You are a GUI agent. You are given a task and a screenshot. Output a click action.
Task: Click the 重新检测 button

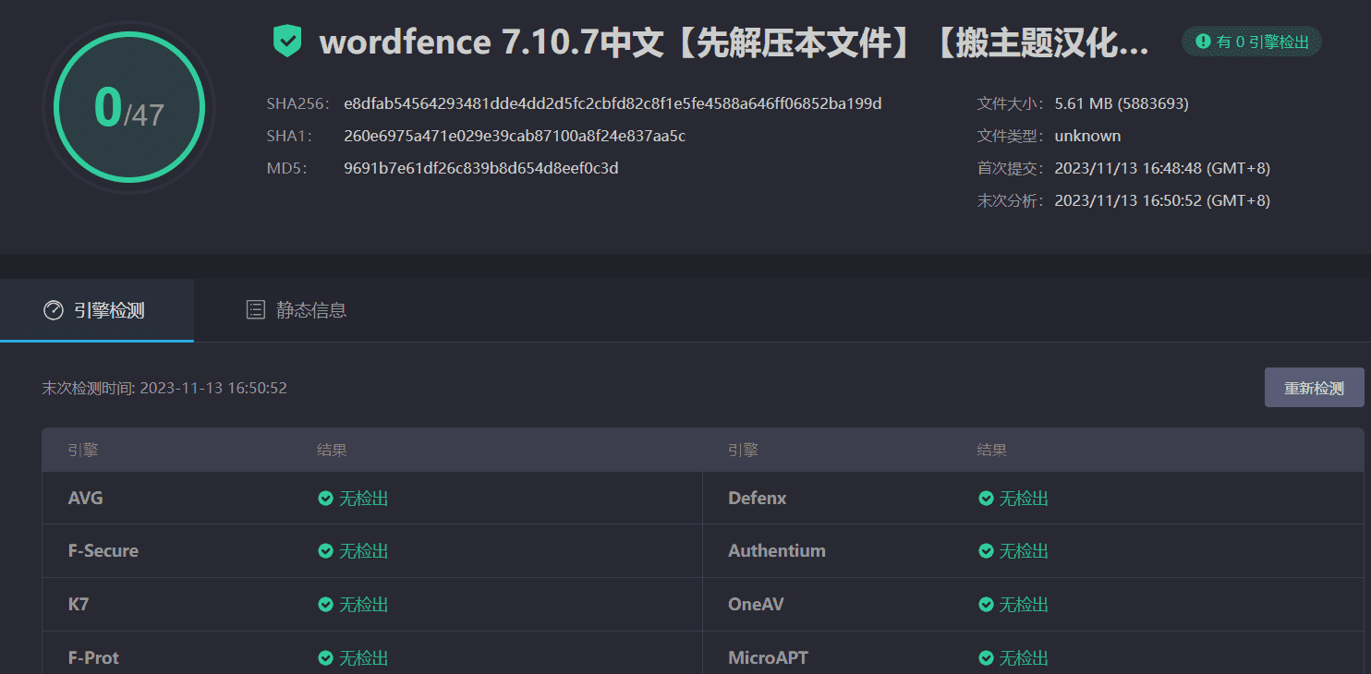click(1314, 388)
